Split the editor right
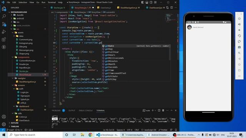This screenshot has width=246, height=138. [172, 8]
